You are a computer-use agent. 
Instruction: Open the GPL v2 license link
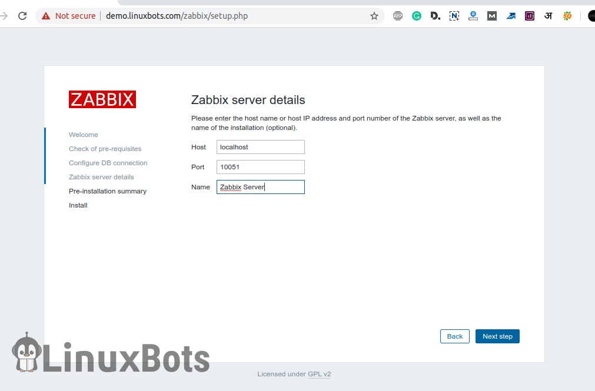pyautogui.click(x=318, y=374)
